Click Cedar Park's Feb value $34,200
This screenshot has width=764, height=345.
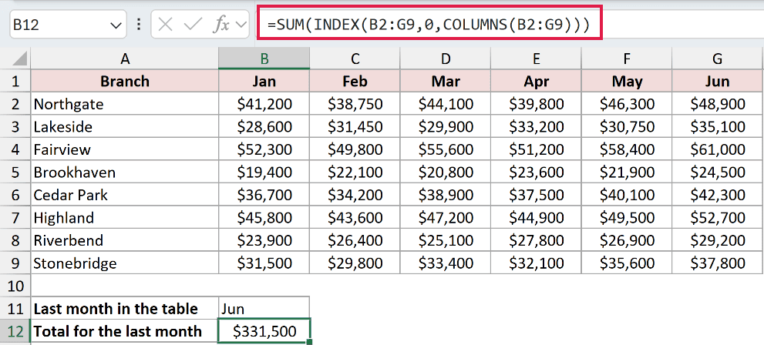pos(355,195)
